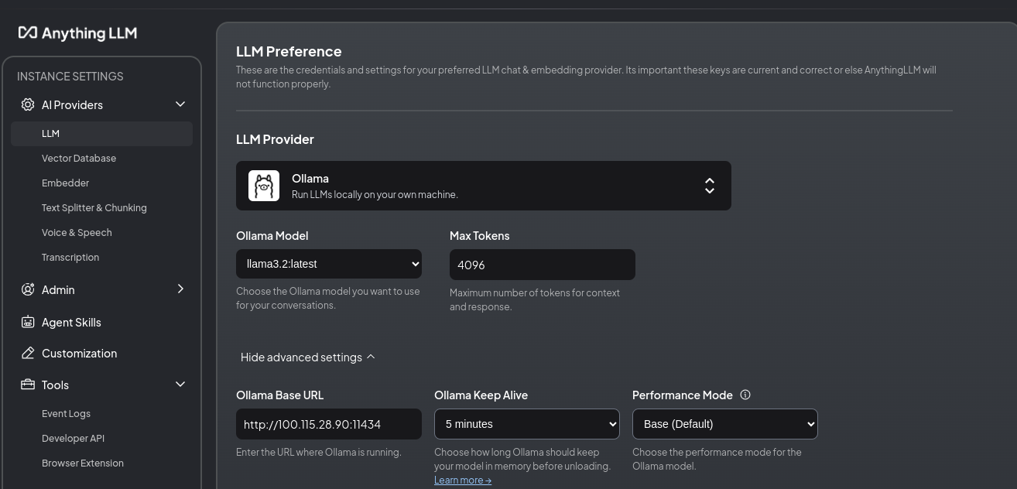Click the AnythingLLM logo icon
1017x489 pixels.
click(x=28, y=32)
